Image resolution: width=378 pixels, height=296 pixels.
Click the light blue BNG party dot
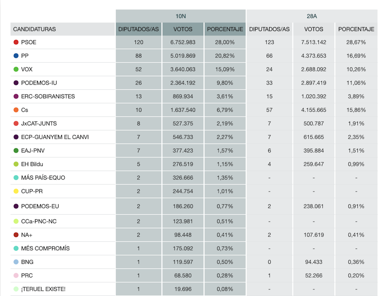pyautogui.click(x=16, y=262)
